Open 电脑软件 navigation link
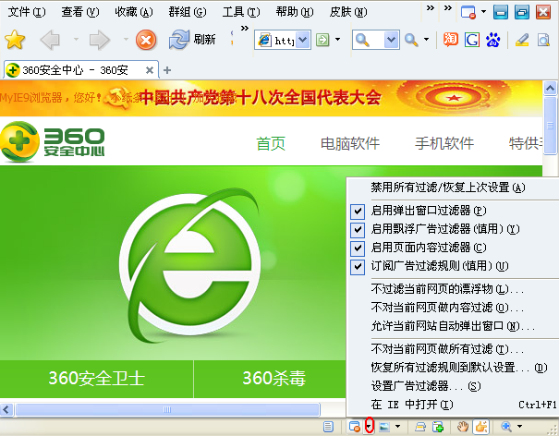559x436 pixels. click(350, 143)
